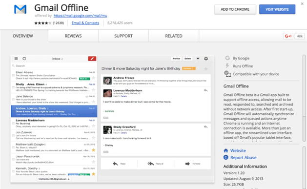Click the refresh icon beside Inbox

click(x=24, y=59)
